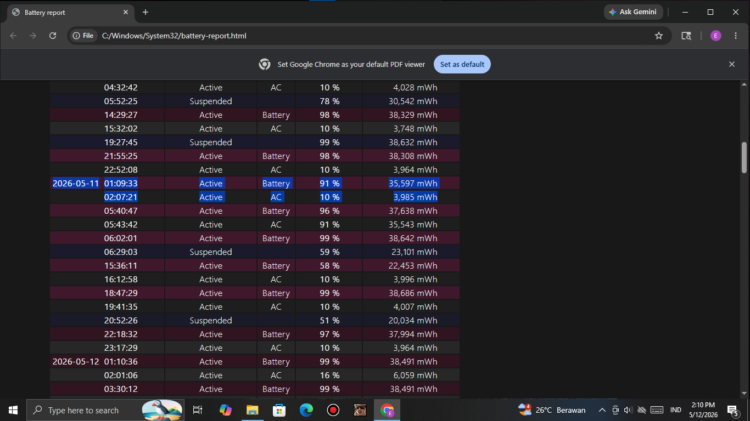
Task: Click the value 38,329 mWh
Action: pos(413,115)
